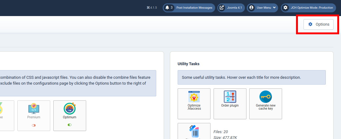Screen dimensions: 341x139
Task: Click the JCH Optimize Mode gear icon
Action: (x=285, y=8)
